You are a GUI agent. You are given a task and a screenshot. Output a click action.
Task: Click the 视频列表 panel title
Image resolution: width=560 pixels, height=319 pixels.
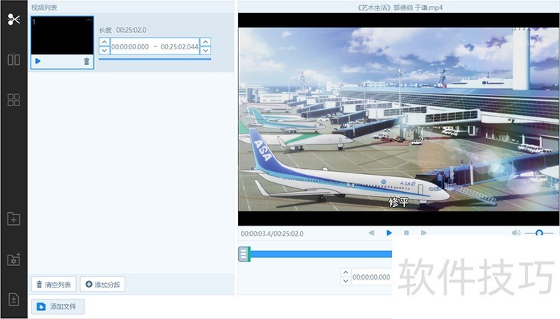(x=44, y=7)
